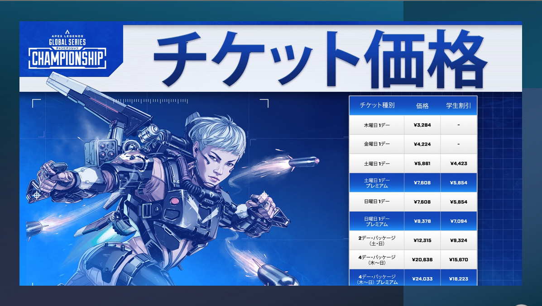Image resolution: width=542 pixels, height=306 pixels.
Task: Click the 2デー・パッケージ (土・日) label
Action: pyautogui.click(x=376, y=240)
